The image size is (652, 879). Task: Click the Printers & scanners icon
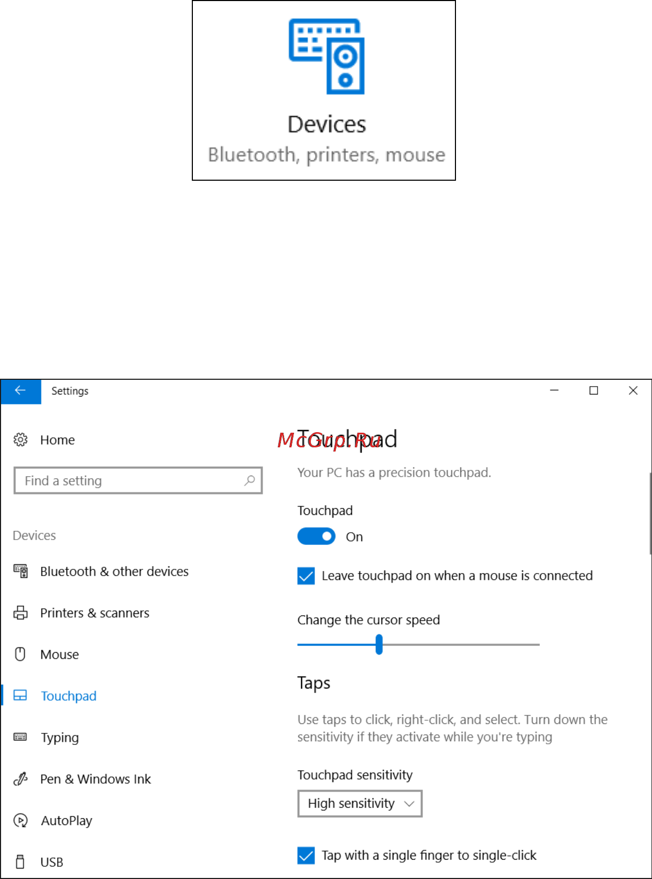tap(20, 612)
